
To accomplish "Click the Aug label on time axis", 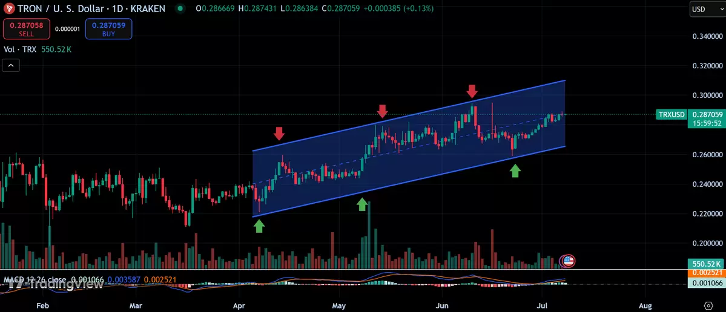I will [645, 305].
